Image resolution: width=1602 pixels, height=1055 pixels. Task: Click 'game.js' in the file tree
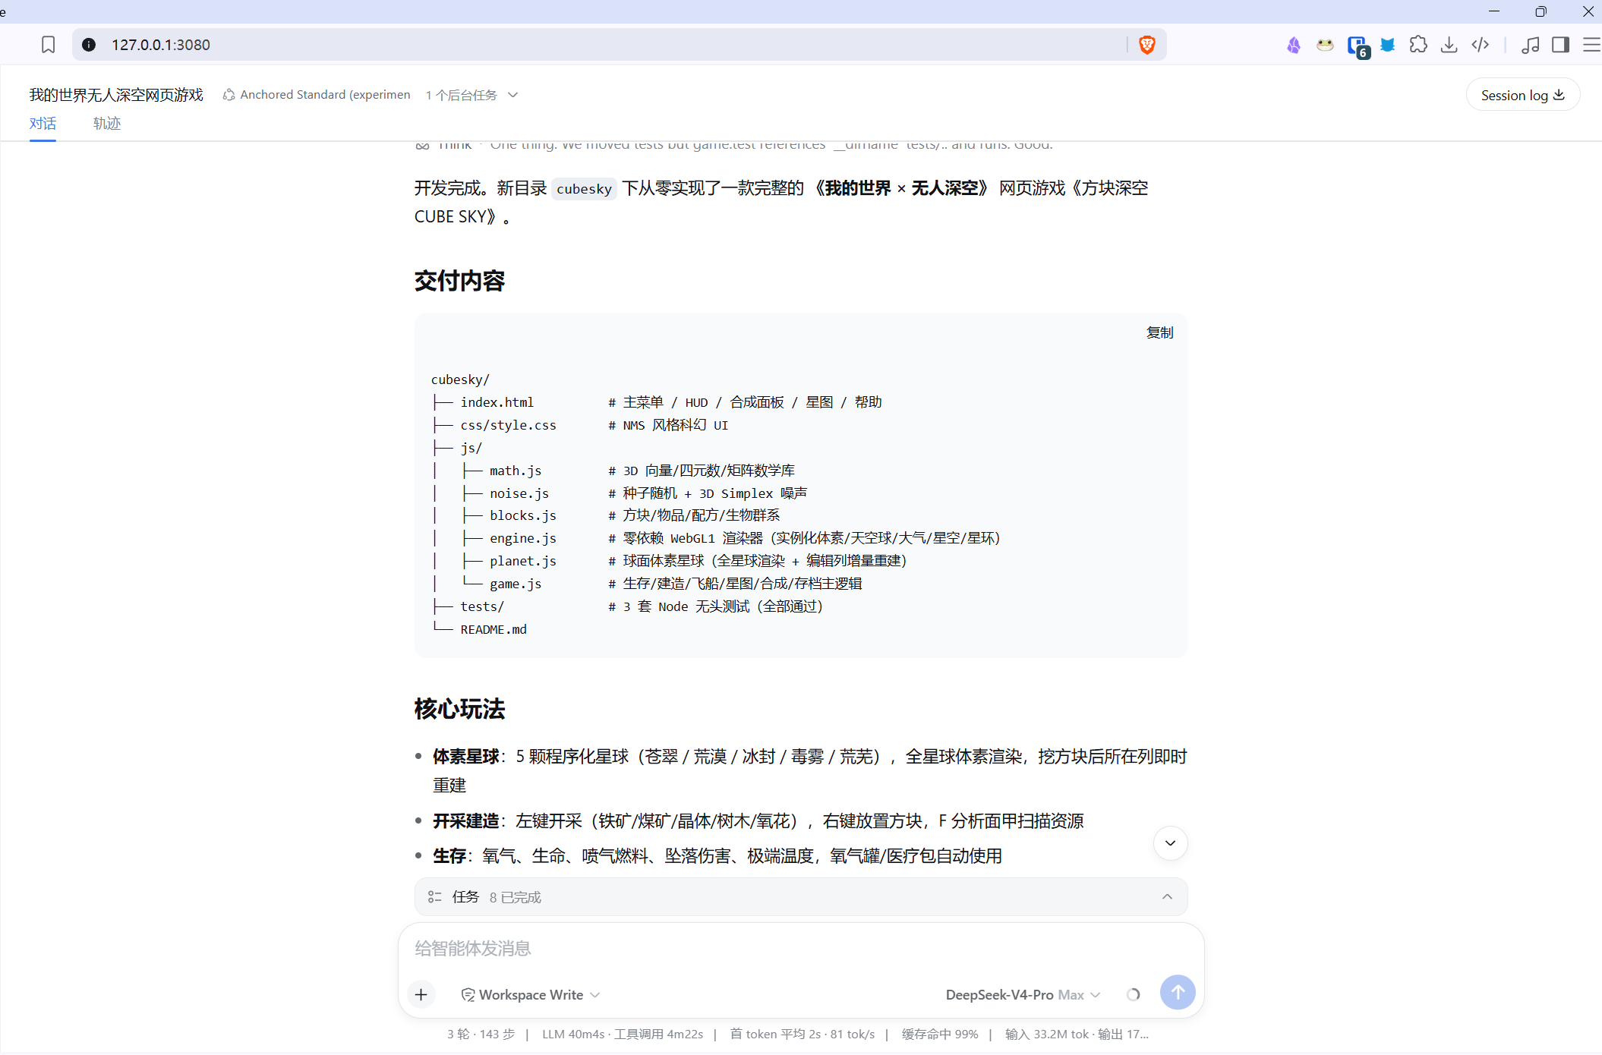click(516, 584)
